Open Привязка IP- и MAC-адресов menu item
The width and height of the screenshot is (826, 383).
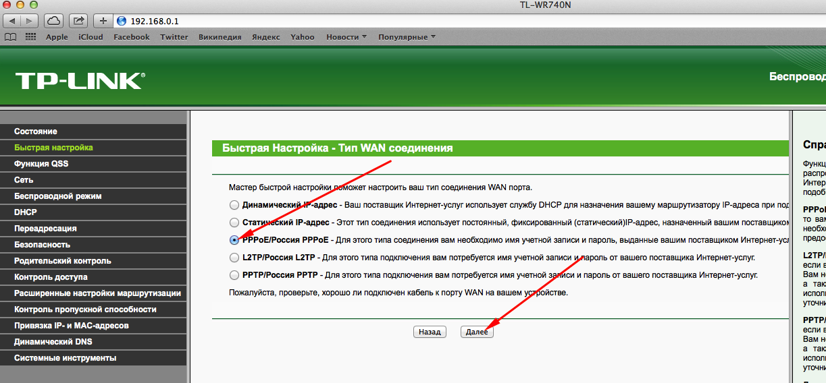(93, 325)
